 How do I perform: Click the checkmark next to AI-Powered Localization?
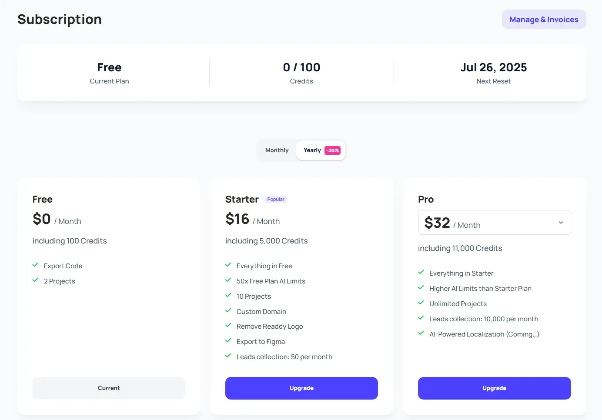click(x=421, y=333)
